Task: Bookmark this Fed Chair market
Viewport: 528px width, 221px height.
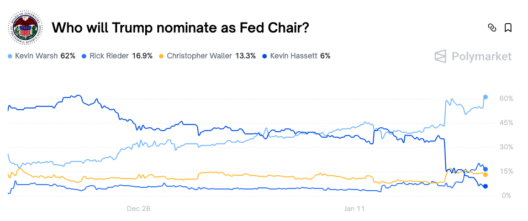Action: (508, 28)
